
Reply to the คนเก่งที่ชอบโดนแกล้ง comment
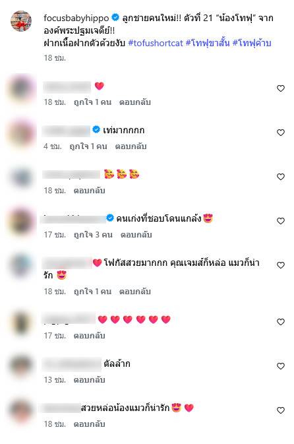click(x=136, y=235)
